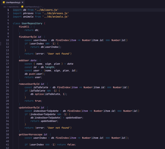Click indexUserToUpdate constant on line 31
The height and width of the screenshot is (149, 165).
(46, 111)
